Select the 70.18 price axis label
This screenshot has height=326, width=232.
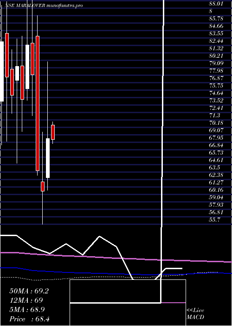click(x=216, y=122)
